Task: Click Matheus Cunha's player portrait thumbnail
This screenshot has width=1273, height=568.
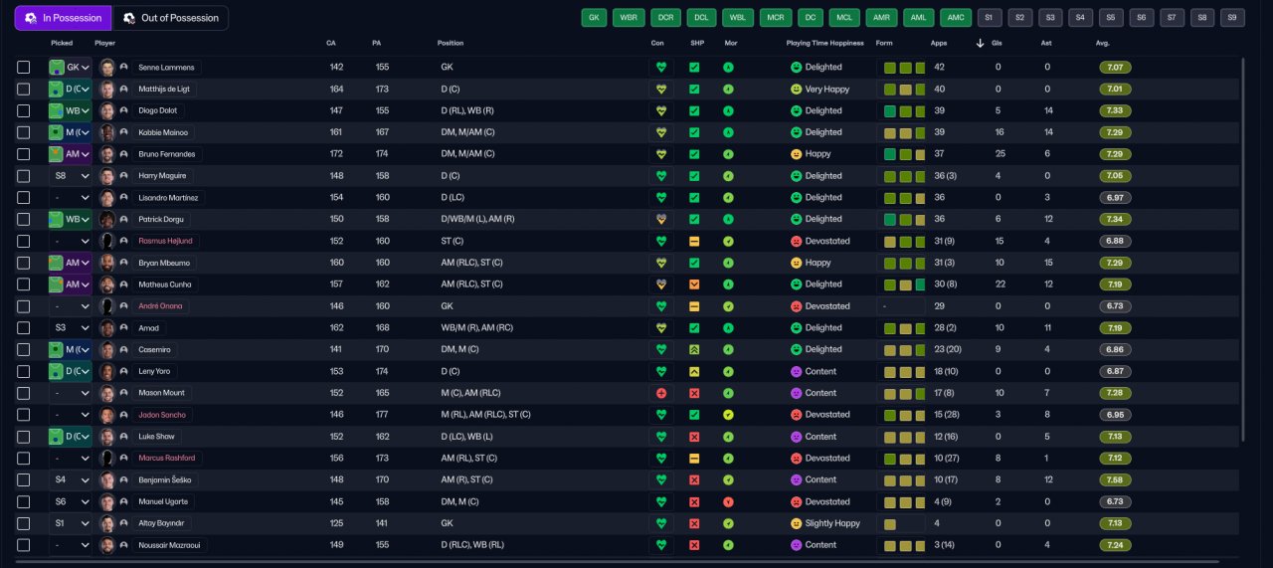Action: pyautogui.click(x=107, y=284)
